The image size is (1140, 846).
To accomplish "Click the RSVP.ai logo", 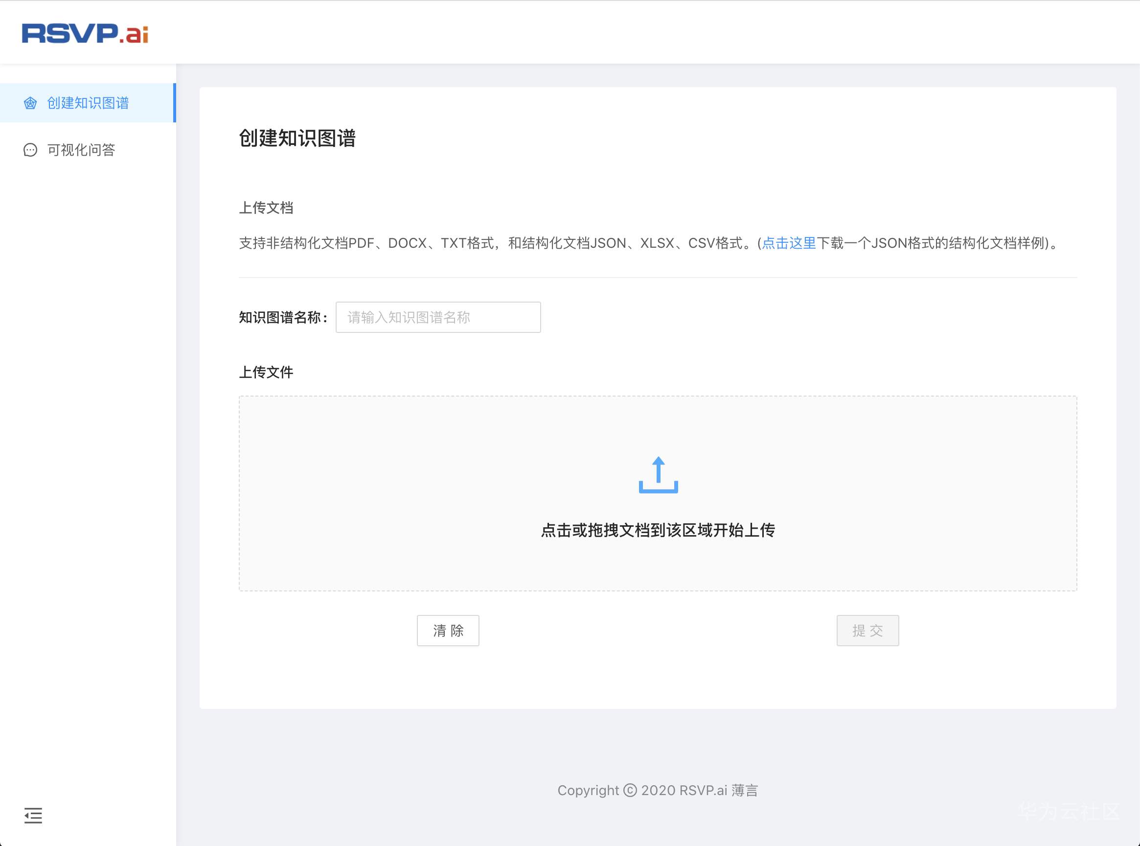I will pyautogui.click(x=85, y=33).
